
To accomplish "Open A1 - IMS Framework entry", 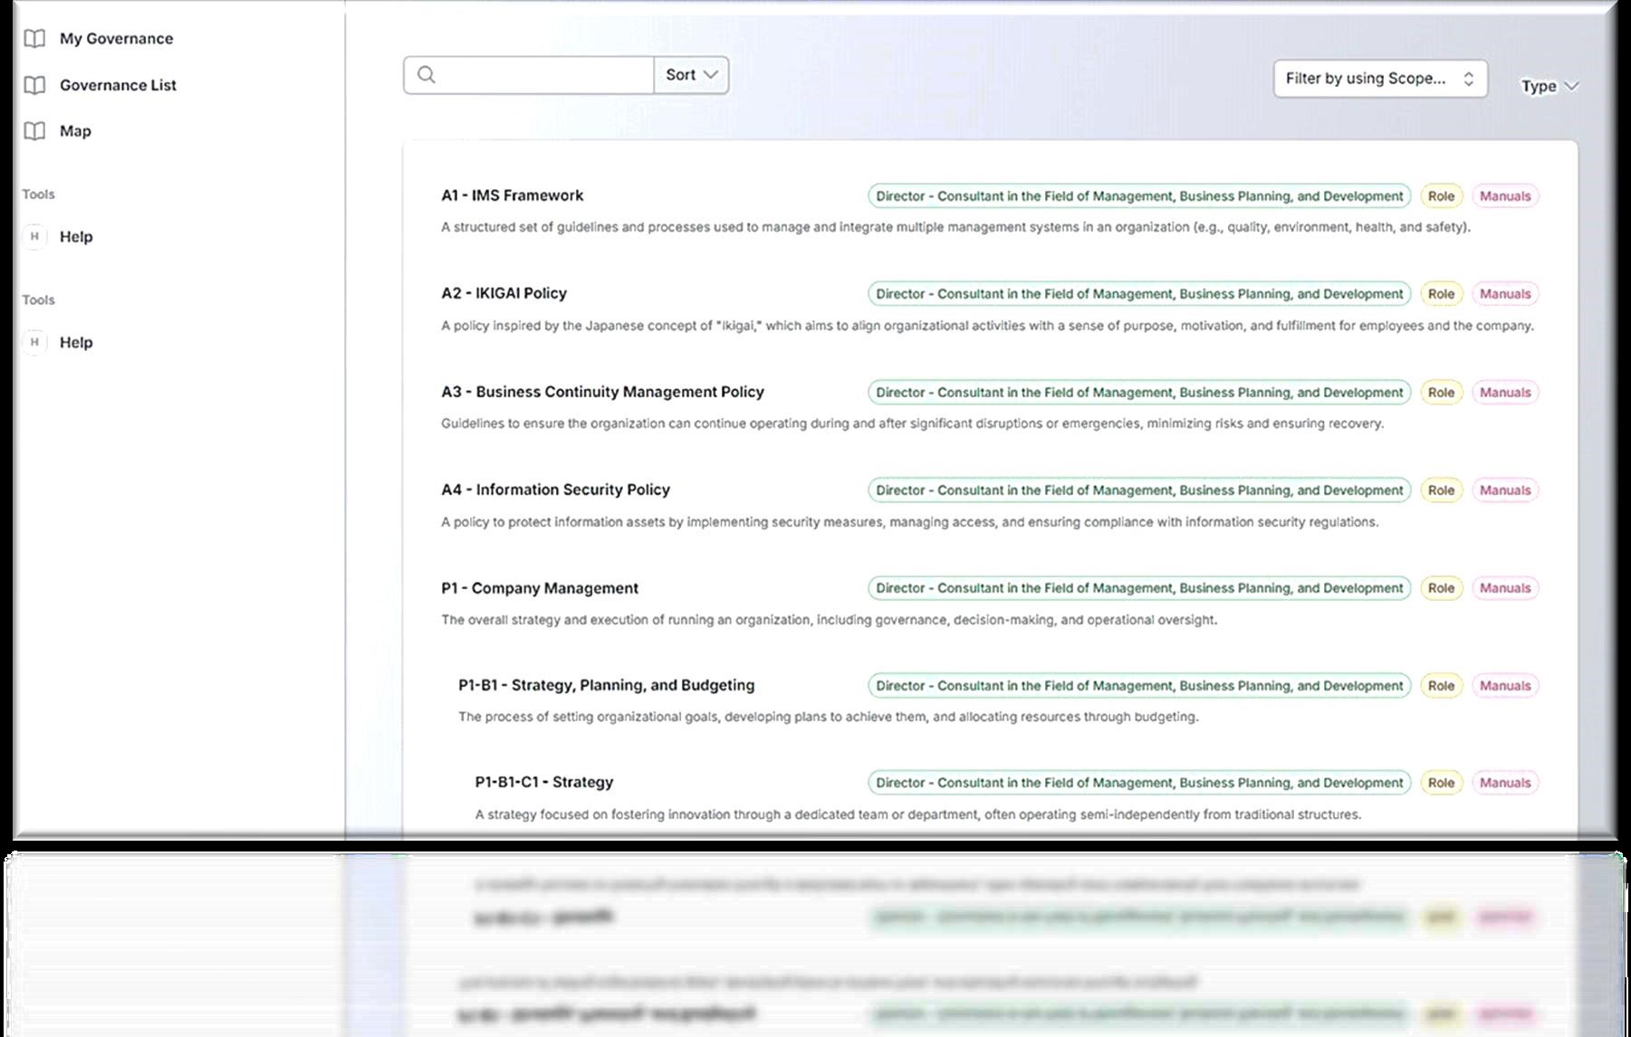I will click(x=513, y=195).
